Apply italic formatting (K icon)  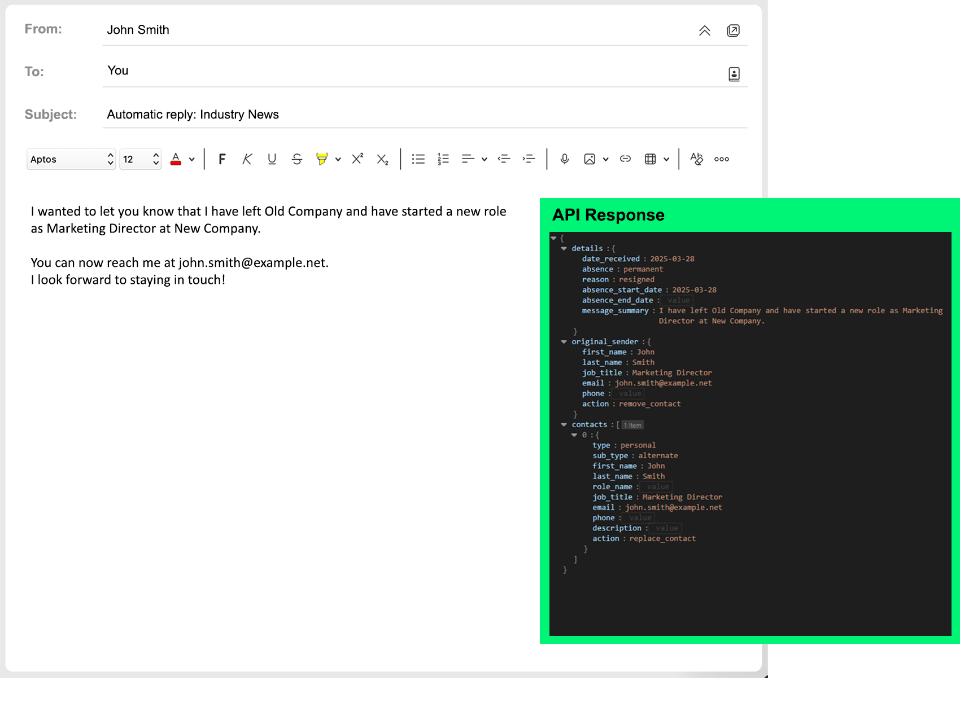pos(247,159)
